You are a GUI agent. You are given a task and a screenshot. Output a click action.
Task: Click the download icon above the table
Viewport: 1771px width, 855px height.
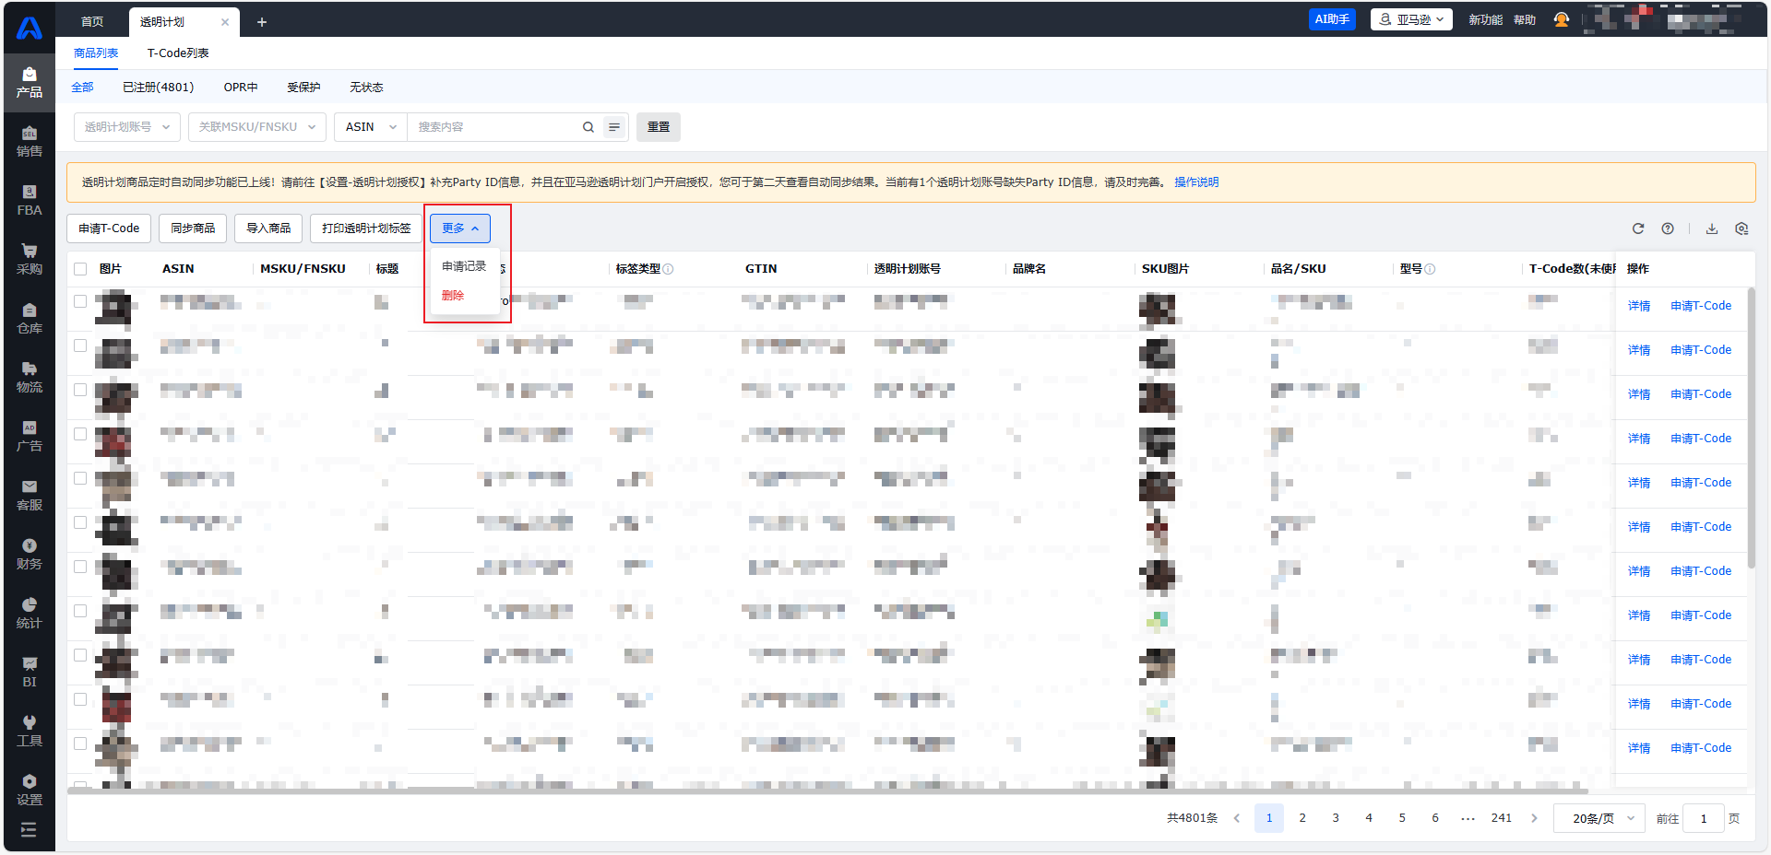click(1711, 228)
